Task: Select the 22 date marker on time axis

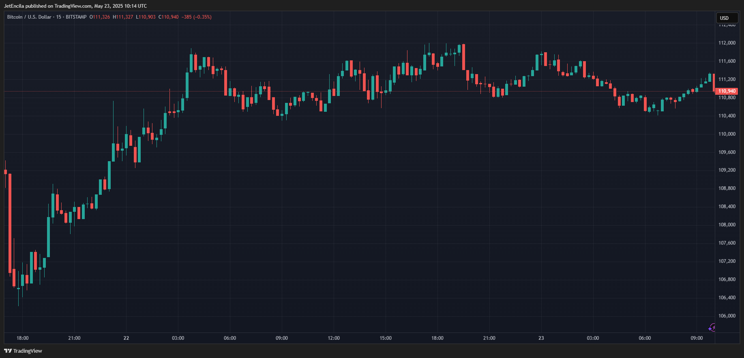Action: (x=126, y=338)
